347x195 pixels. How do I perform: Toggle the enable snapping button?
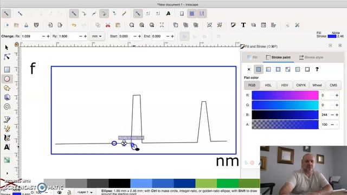(6, 14)
